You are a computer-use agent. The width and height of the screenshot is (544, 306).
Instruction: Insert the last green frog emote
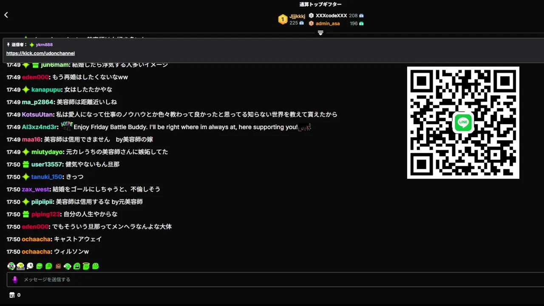95,266
